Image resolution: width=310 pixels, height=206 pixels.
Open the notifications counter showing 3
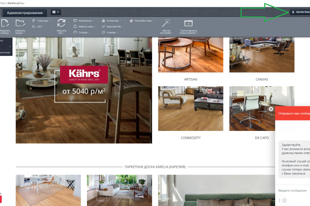click(x=56, y=12)
